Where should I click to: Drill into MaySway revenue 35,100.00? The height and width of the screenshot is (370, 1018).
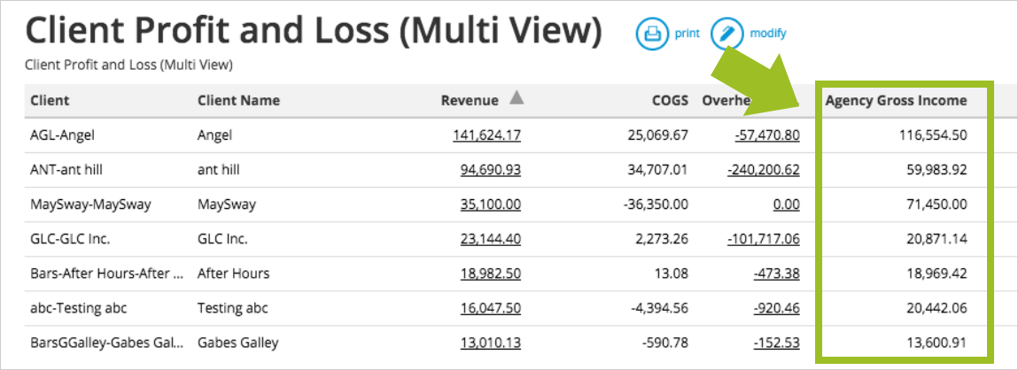(x=490, y=204)
